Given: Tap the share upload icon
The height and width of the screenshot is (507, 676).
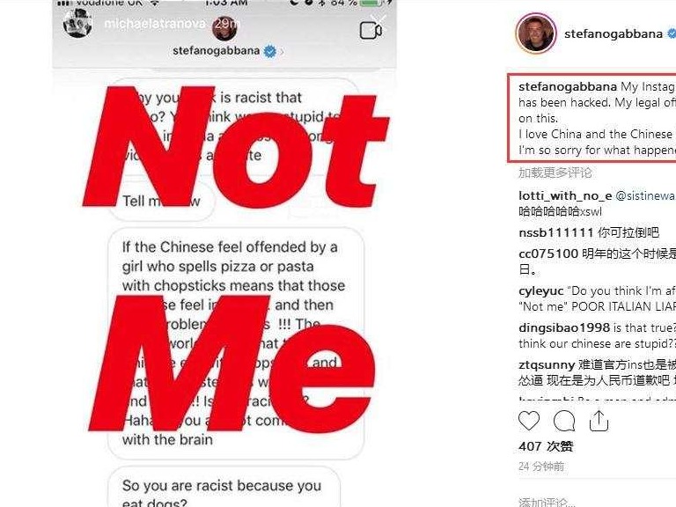Looking at the screenshot, I should coord(599,421).
